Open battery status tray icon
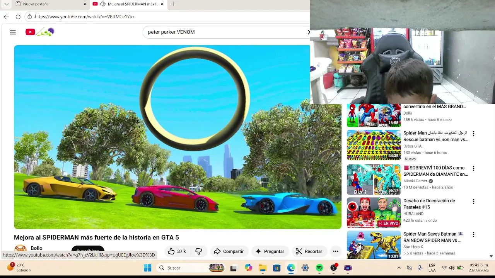This screenshot has height=278, width=495. point(460,268)
